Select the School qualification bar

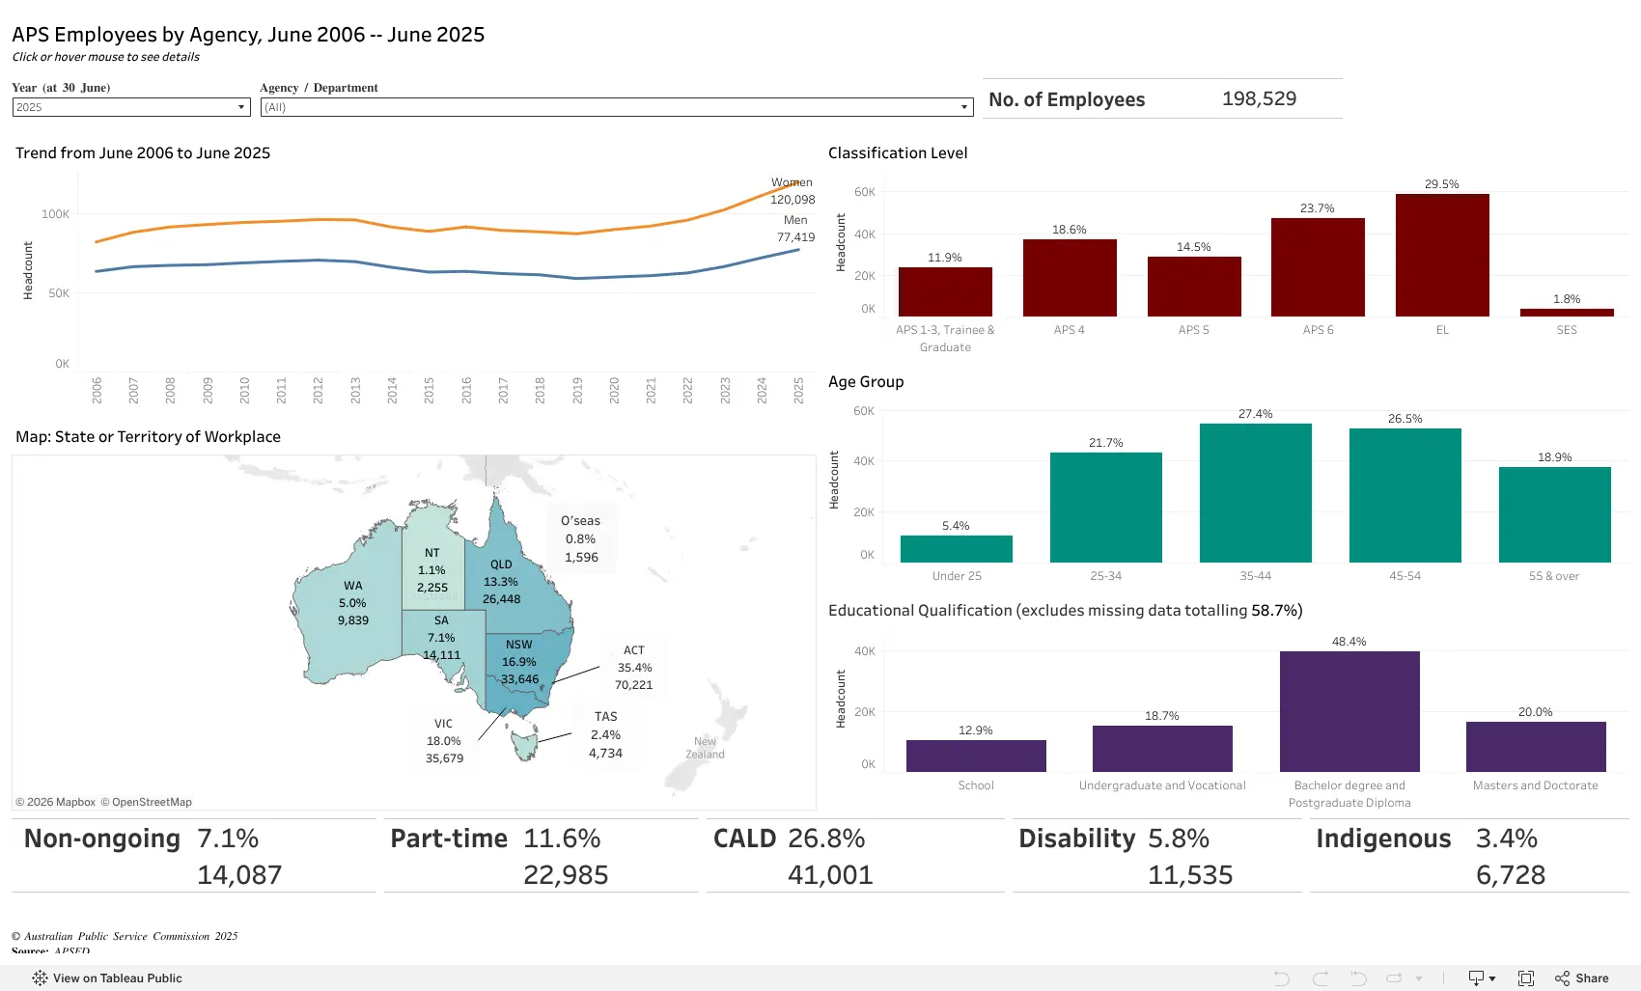coord(976,756)
